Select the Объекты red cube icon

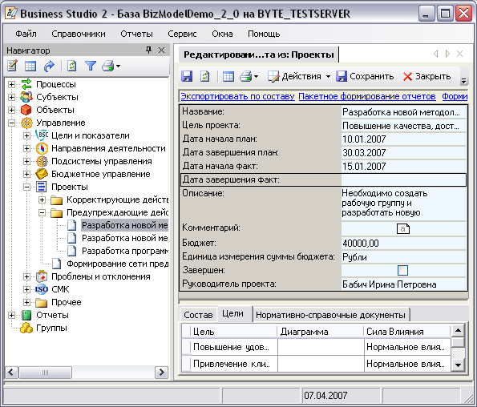point(26,110)
